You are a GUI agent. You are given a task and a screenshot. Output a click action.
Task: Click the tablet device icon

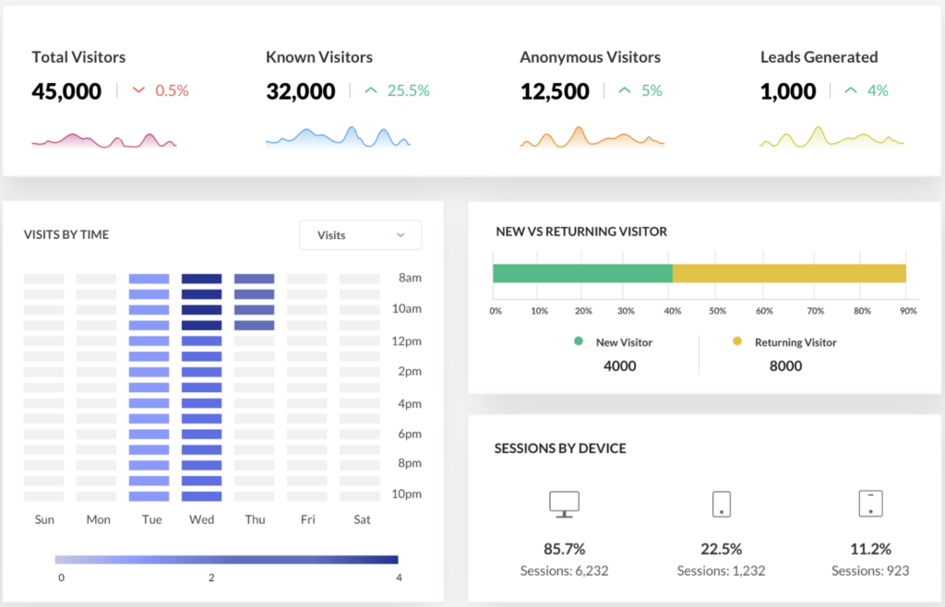pos(870,503)
